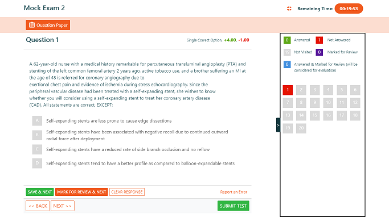
Task: Open the Report an Error link
Action: pyautogui.click(x=234, y=192)
